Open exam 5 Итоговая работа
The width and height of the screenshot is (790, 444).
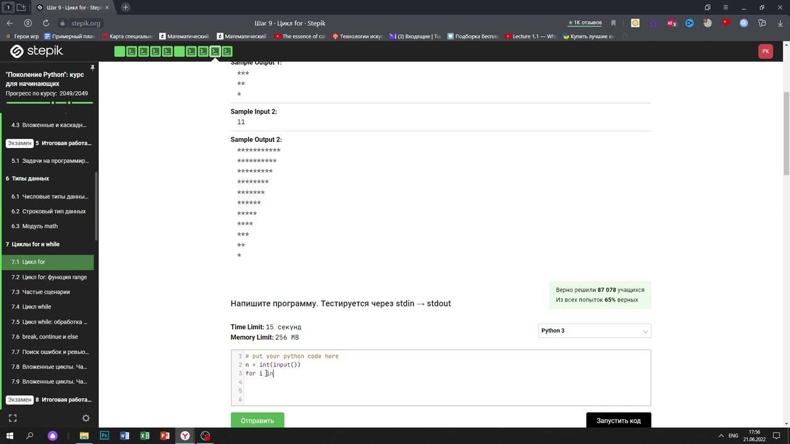tap(48, 143)
